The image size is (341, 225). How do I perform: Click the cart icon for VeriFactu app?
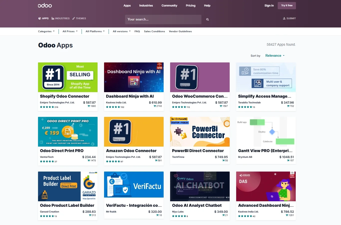pyautogui.click(x=158, y=215)
